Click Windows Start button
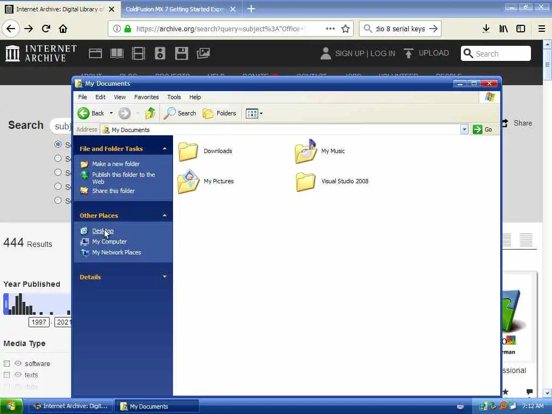The image size is (552, 414). tap(12, 406)
